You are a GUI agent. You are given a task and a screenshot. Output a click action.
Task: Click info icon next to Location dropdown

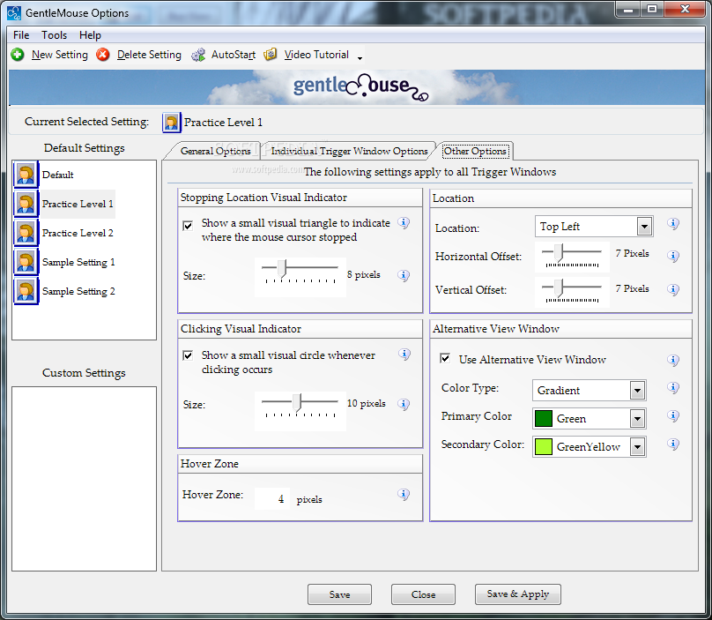(x=673, y=224)
